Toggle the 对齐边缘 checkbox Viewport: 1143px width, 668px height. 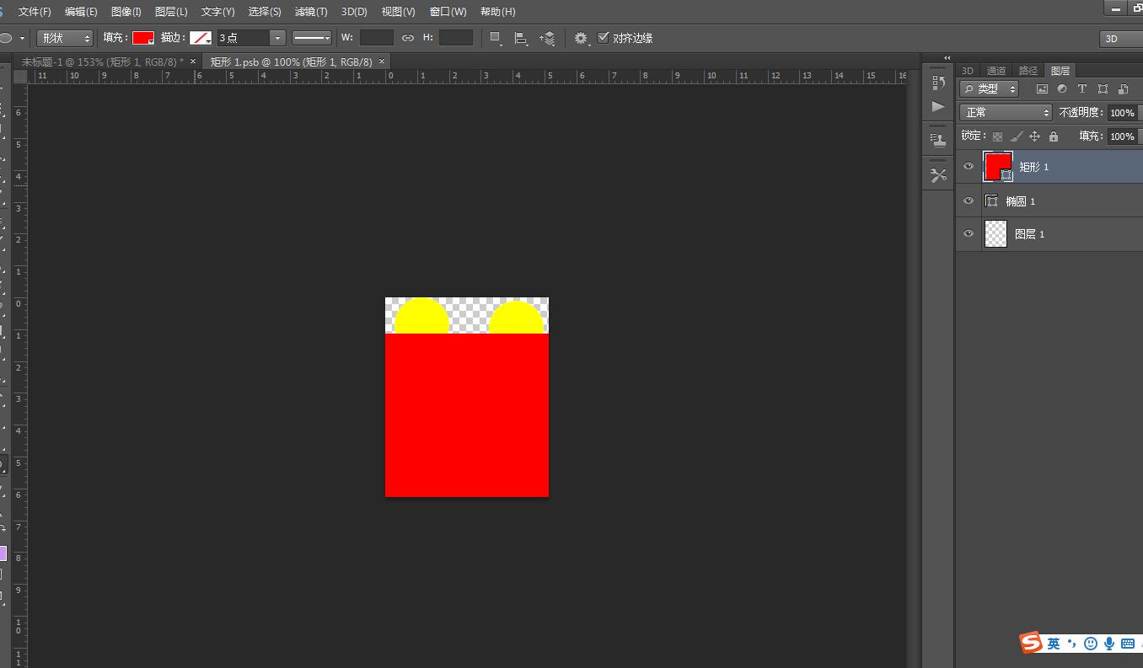603,38
